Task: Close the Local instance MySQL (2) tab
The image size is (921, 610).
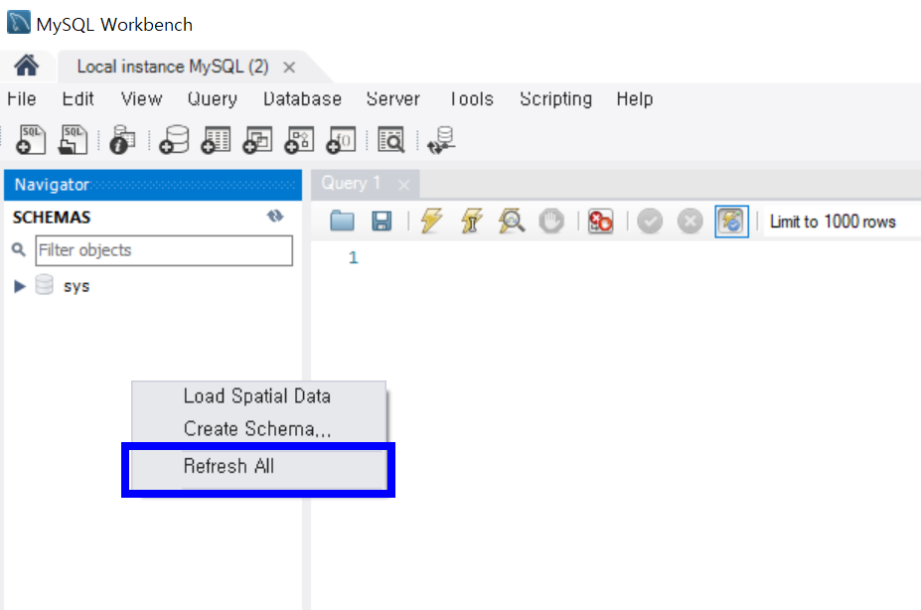Action: (x=289, y=68)
